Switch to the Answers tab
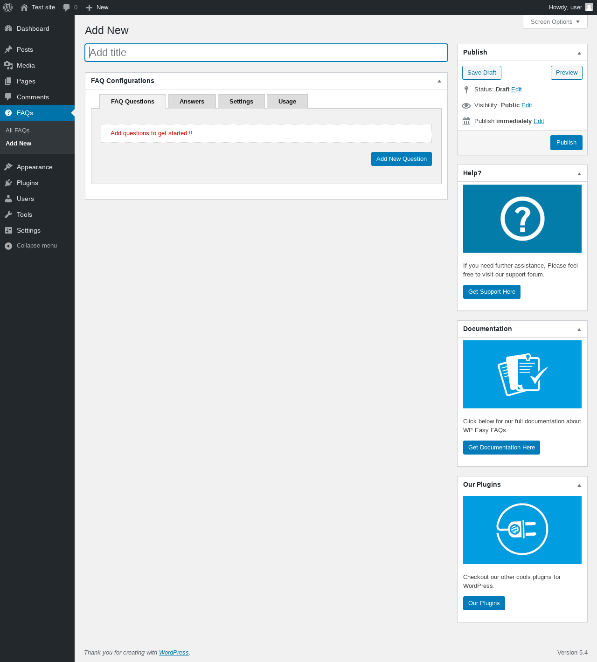The height and width of the screenshot is (662, 597). coord(192,102)
